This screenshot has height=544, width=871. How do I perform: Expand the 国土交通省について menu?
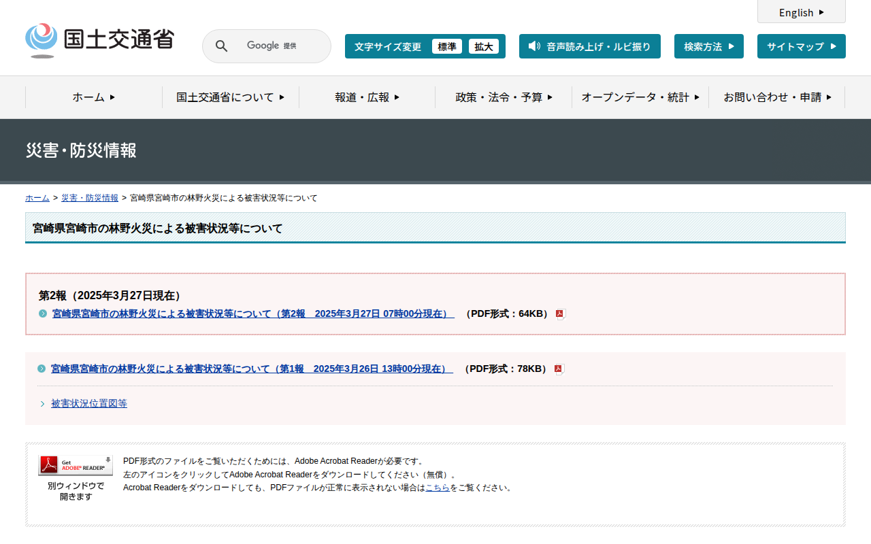(230, 97)
